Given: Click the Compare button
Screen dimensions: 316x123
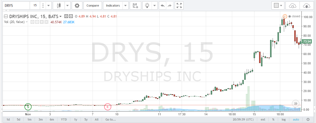Looking at the screenshot, I should pyautogui.click(x=93, y=5).
